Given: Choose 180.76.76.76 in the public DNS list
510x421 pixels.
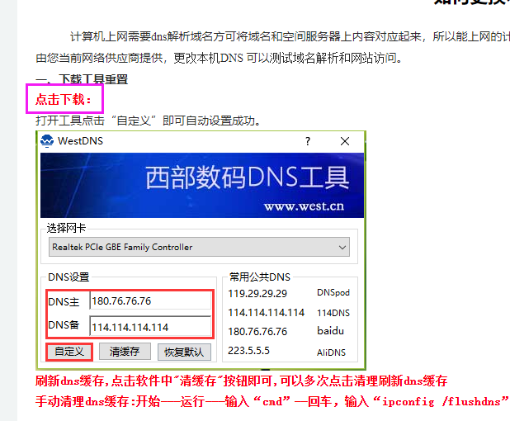Looking at the screenshot, I should pos(257,332).
